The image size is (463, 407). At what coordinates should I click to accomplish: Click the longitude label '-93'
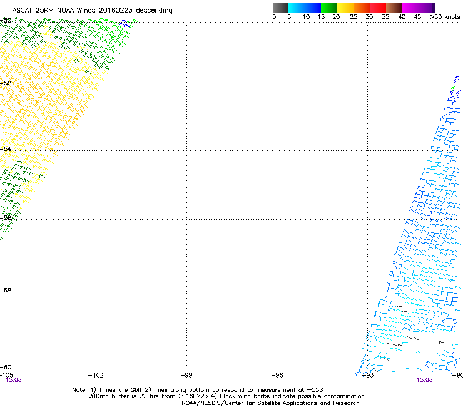(368, 375)
